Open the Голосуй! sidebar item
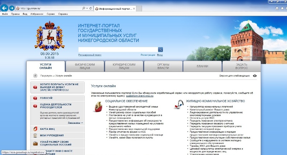This screenshot has height=155, width=287. (x=57, y=98)
